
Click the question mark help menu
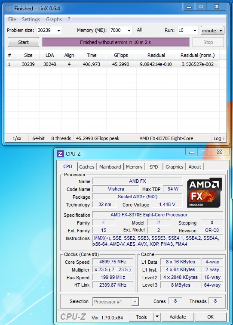(69, 19)
